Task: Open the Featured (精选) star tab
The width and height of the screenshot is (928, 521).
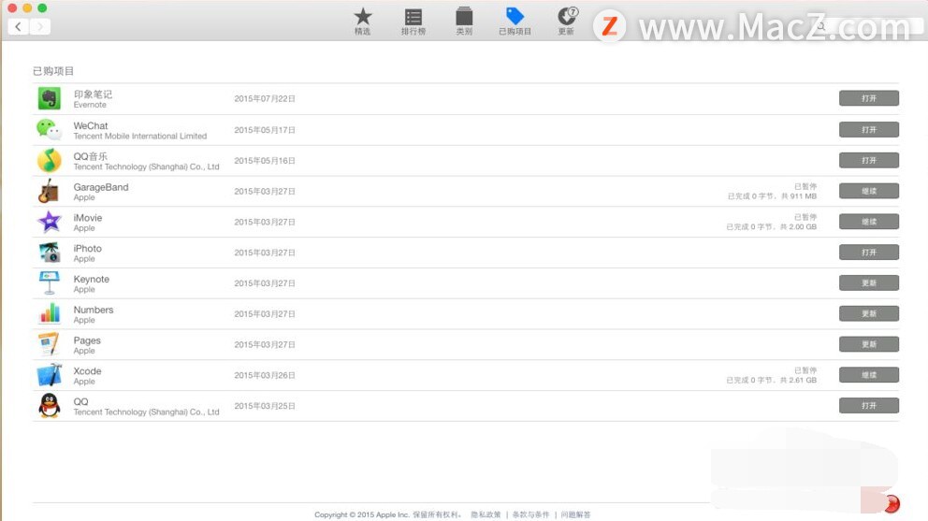Action: point(362,22)
